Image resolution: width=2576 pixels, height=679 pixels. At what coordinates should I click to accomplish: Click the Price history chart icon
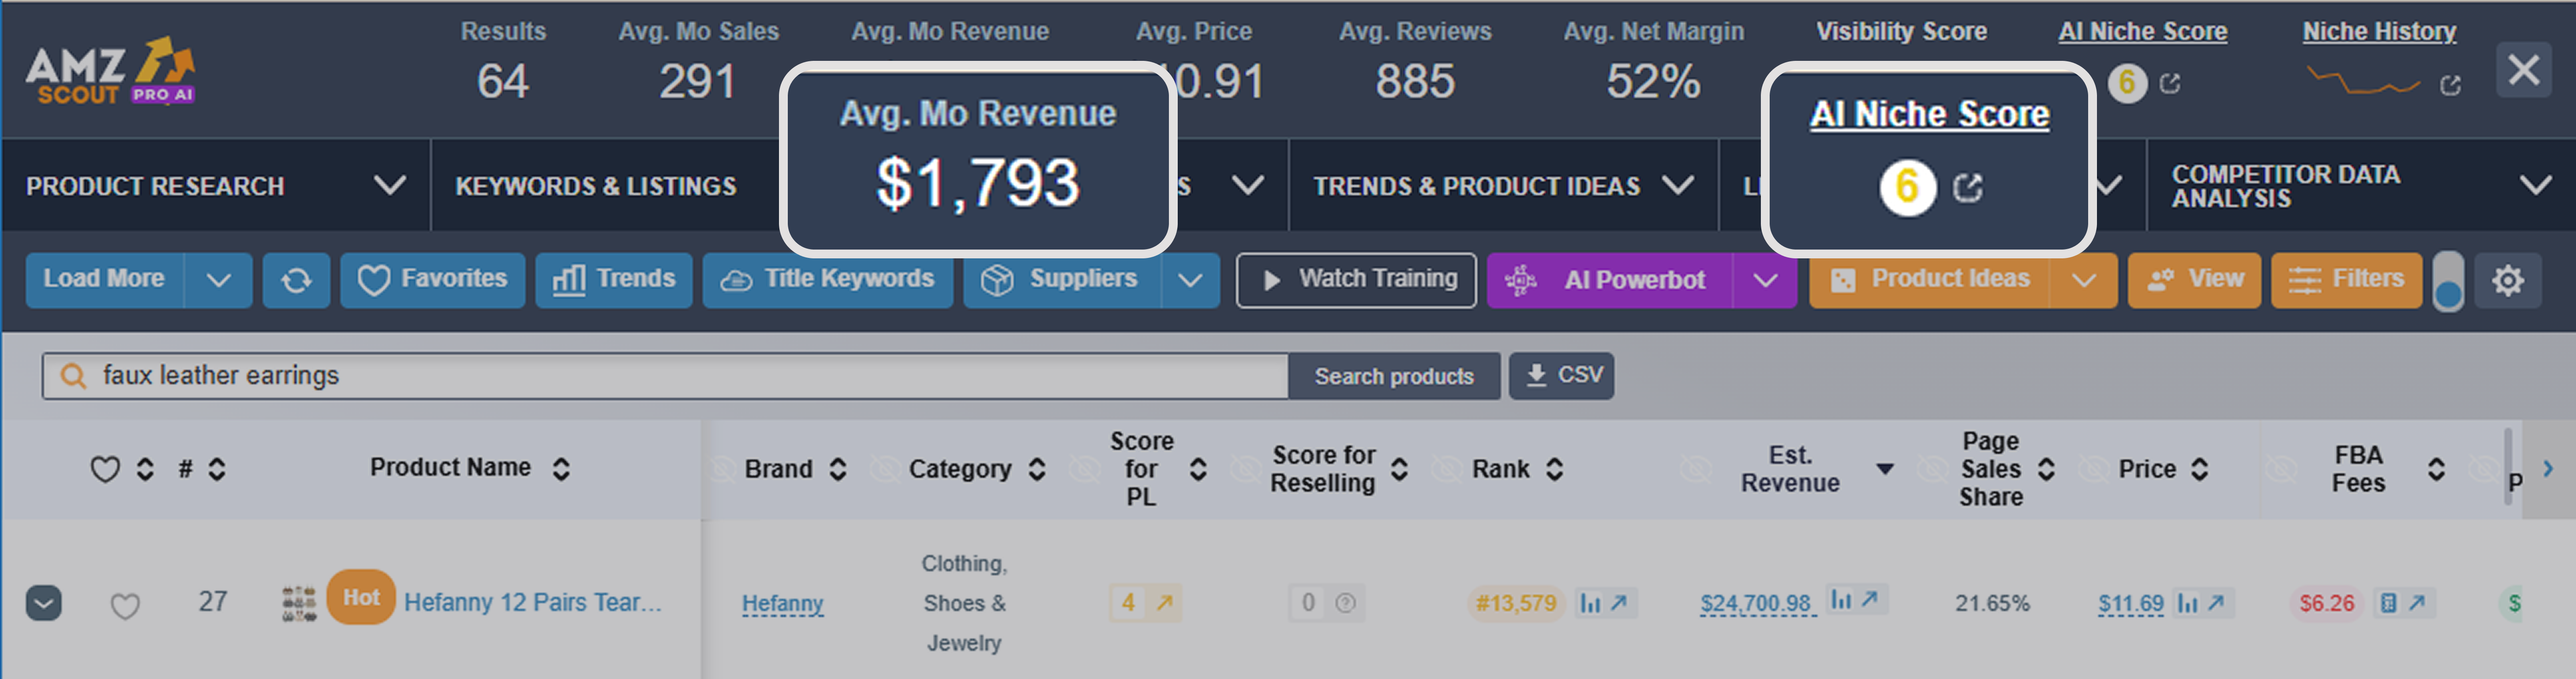[2187, 603]
